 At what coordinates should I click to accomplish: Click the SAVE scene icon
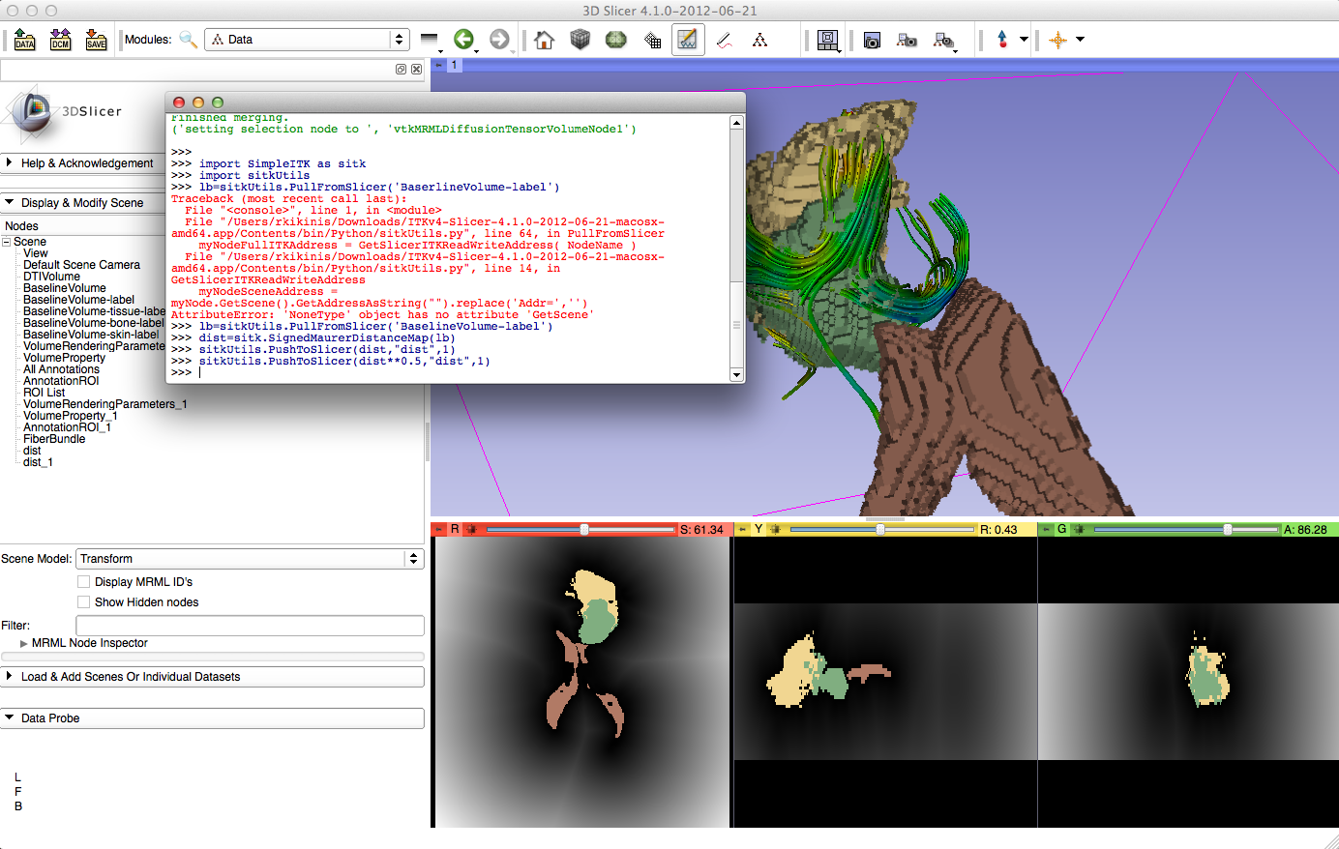click(x=96, y=40)
